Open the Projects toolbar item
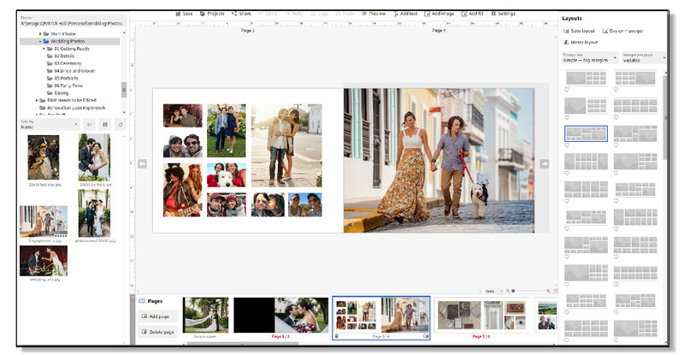Screen dimensions: 684x355 coord(212,14)
